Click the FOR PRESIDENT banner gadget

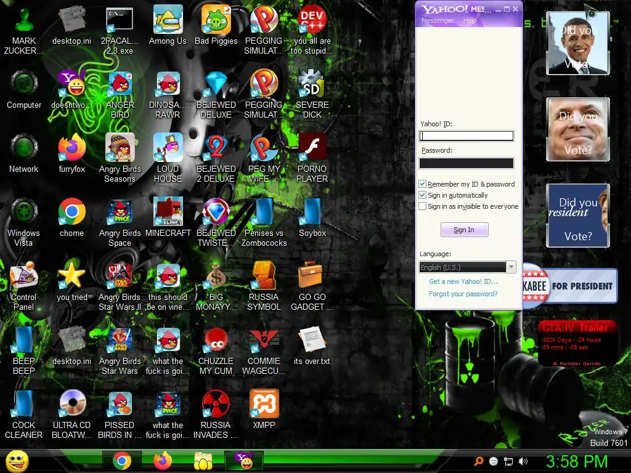tap(570, 286)
